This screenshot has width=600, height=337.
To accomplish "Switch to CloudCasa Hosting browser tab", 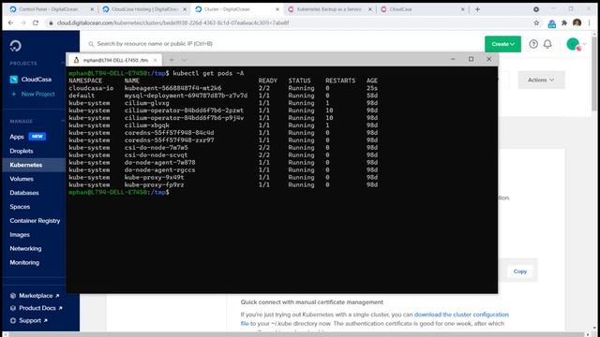I will pyautogui.click(x=144, y=9).
